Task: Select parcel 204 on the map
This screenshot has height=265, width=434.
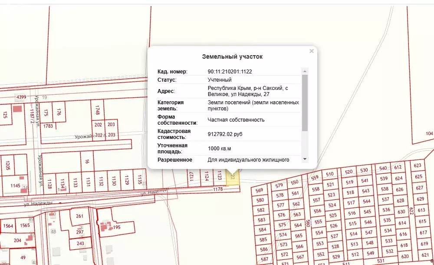Action: tap(17, 240)
